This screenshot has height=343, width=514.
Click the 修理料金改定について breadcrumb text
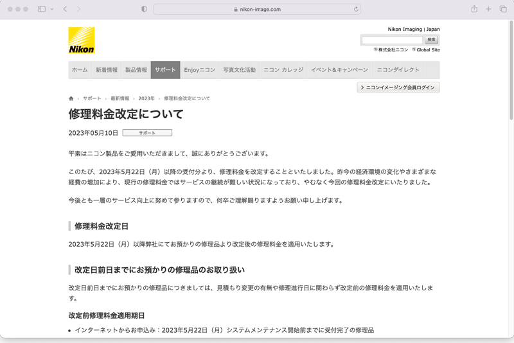click(x=187, y=98)
